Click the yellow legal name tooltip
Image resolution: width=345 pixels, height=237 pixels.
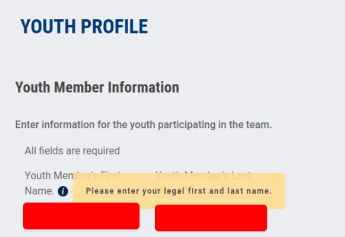point(179,191)
